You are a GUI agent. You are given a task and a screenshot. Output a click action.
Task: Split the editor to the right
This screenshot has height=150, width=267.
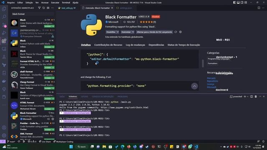(x=259, y=8)
